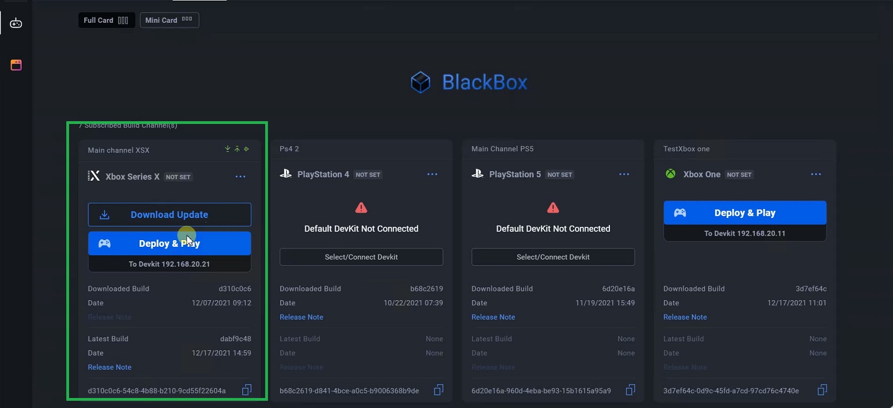
Task: Click Select/Connect Devkit on the Ps4 2 card
Action: pos(361,257)
